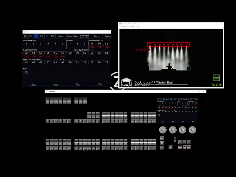236x177 pixels.
Task: Click the rightmost green menu icon below Front
Action: (221, 85)
